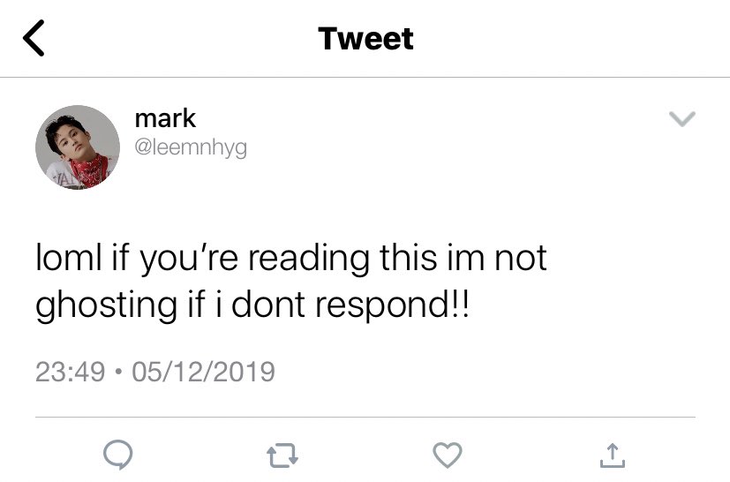Toggle the retweet arrows icon
Image resolution: width=730 pixels, height=482 pixels.
click(282, 455)
